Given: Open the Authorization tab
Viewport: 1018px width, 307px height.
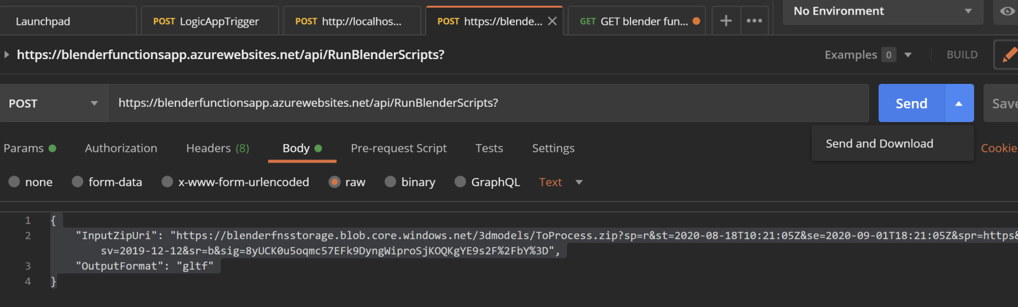Looking at the screenshot, I should 121,148.
